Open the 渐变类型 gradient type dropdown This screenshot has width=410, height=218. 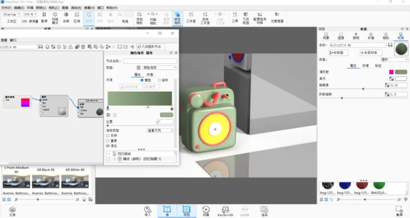[x=160, y=130]
